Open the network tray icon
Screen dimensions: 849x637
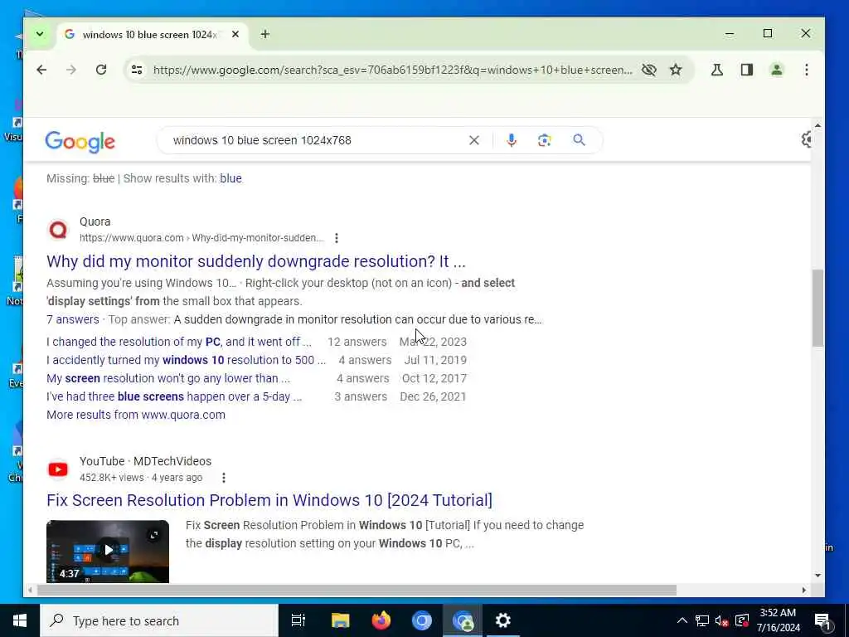click(x=701, y=620)
